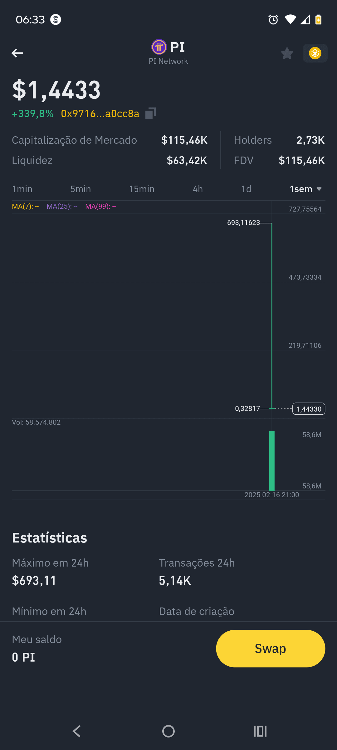337x750 pixels.
Task: Open the MA(7) indicator settings
Action: point(25,207)
